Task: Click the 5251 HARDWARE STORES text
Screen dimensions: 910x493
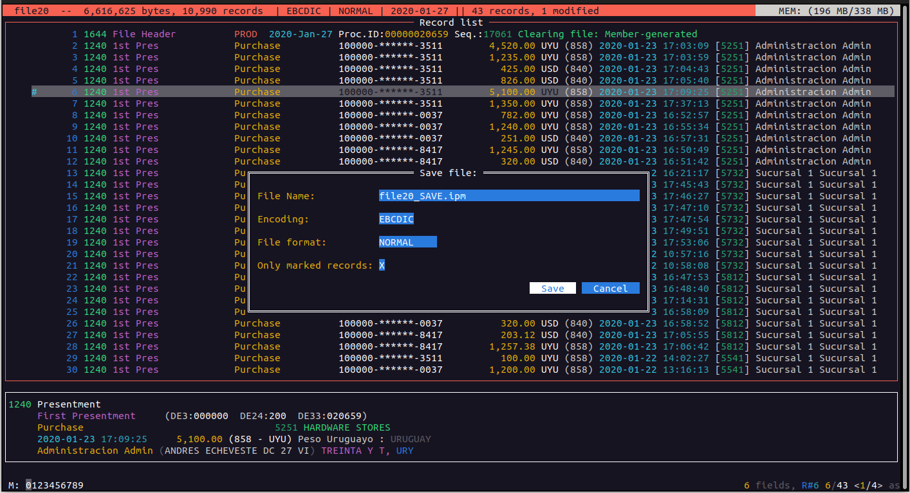Action: point(332,427)
